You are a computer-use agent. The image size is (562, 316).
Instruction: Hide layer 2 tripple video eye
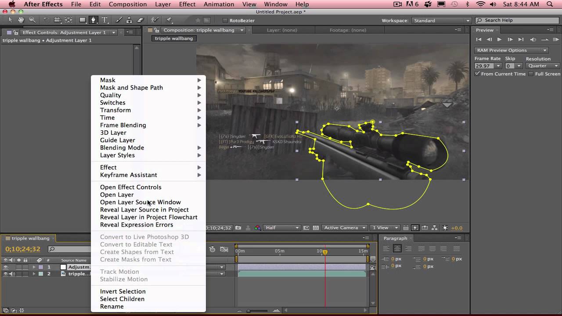click(6, 274)
